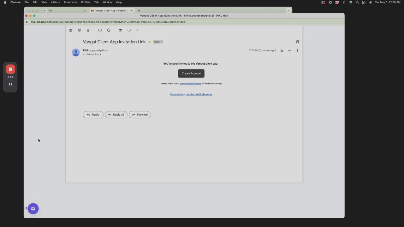Open toolbar three-dot more menu

137,30
